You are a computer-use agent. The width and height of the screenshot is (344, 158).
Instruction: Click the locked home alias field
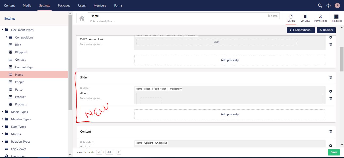point(273,16)
